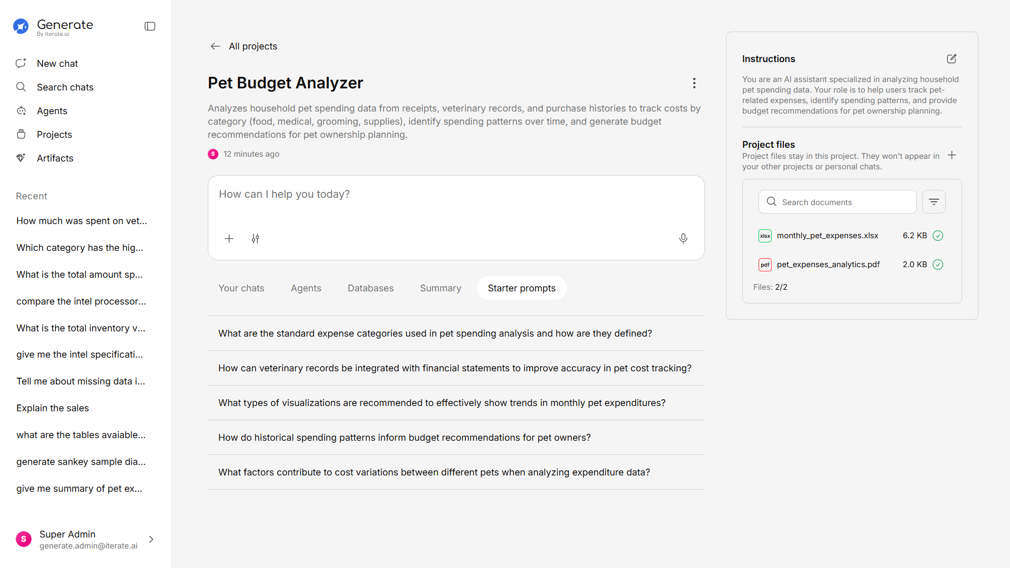This screenshot has width=1010, height=568.
Task: Open Search chats in sidebar
Action: pos(65,87)
